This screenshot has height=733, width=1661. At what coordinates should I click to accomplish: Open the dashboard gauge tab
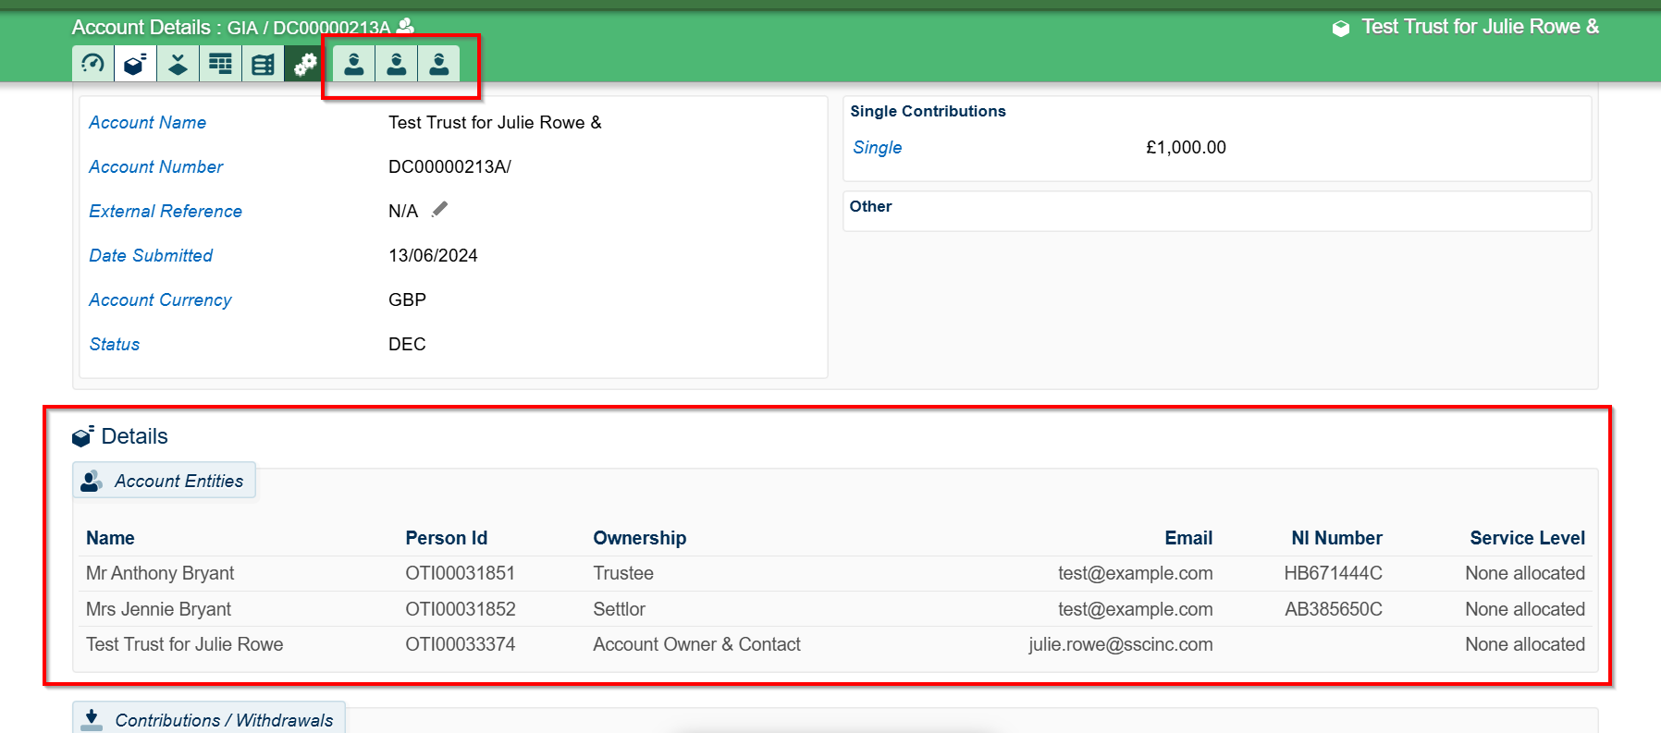coord(92,64)
